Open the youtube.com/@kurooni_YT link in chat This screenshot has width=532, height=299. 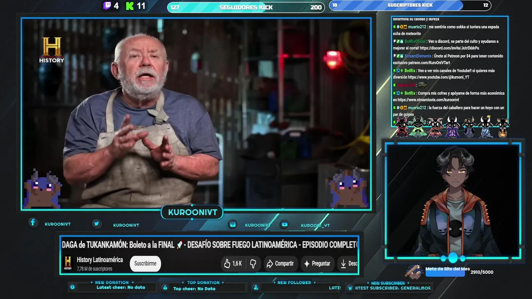pos(439,77)
